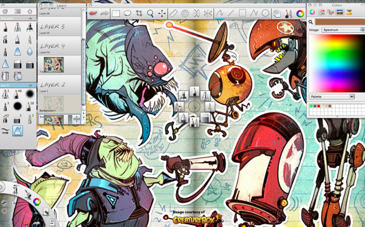Toggle the Color editor wheel in toolbar
The height and width of the screenshot is (227, 365).
tap(300, 13)
